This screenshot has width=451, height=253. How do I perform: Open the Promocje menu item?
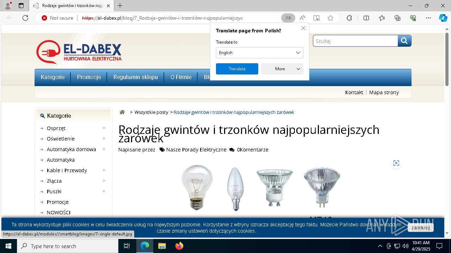pos(89,77)
